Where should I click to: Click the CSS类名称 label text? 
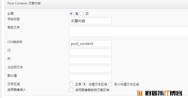[x=15, y=42]
